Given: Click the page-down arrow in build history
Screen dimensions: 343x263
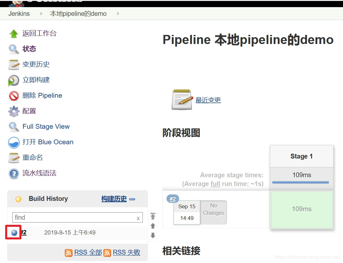Looking at the screenshot, I should 153,235.
